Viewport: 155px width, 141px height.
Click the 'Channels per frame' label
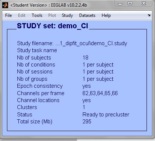tap(40, 93)
